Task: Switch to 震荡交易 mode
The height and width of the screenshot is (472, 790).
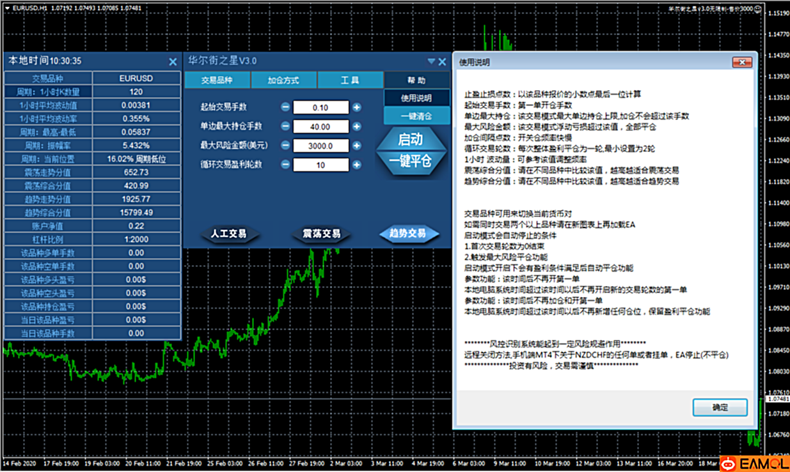Action: coord(321,234)
